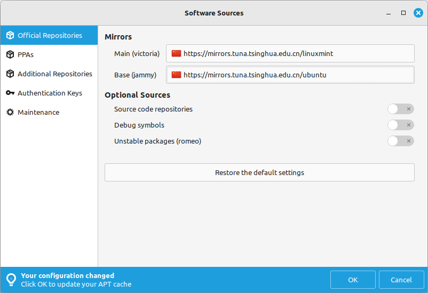The image size is (428, 293).
Task: Restore the default settings
Action: point(259,172)
